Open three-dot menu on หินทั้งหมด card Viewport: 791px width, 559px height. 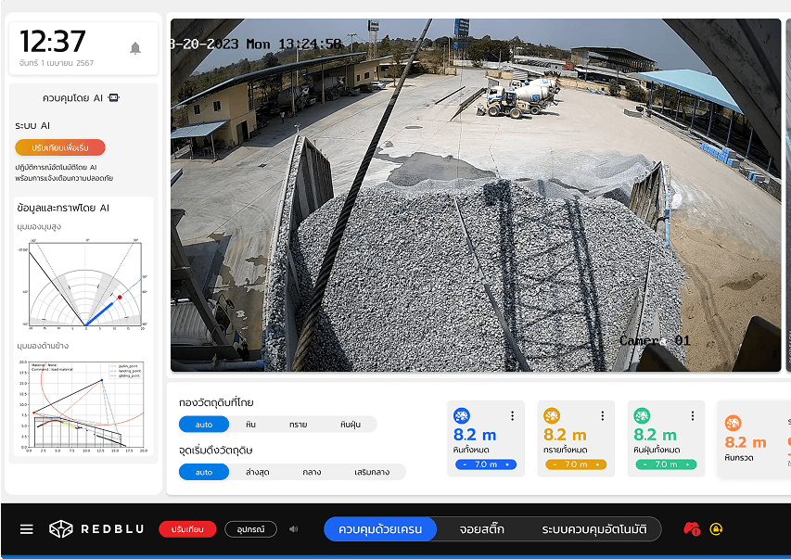click(x=512, y=416)
